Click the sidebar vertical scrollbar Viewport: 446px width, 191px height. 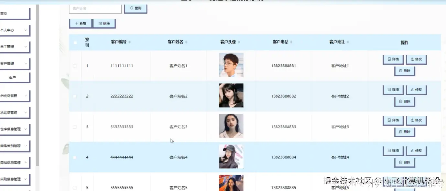38,85
